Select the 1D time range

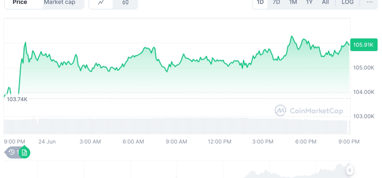tap(260, 3)
